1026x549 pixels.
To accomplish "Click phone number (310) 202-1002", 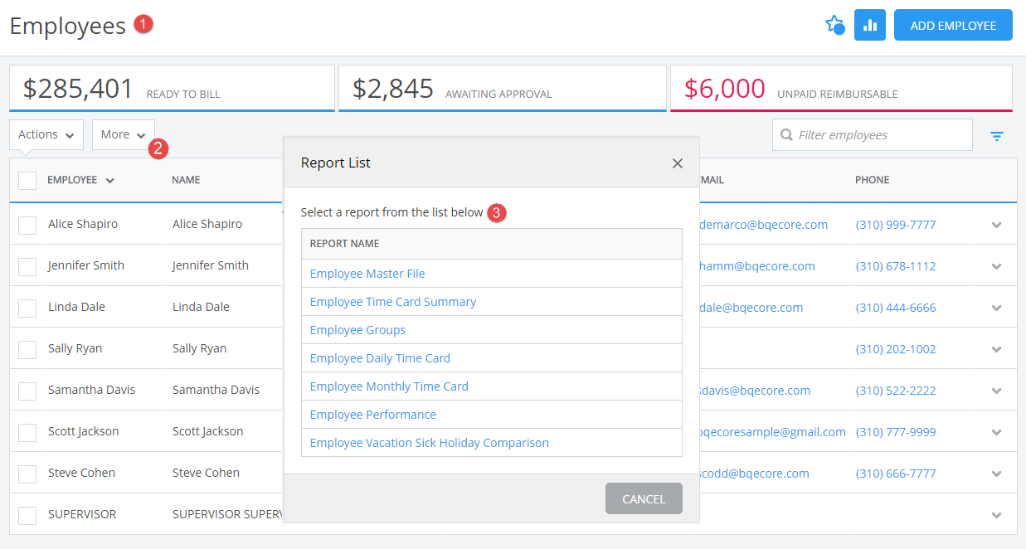I will 896,349.
